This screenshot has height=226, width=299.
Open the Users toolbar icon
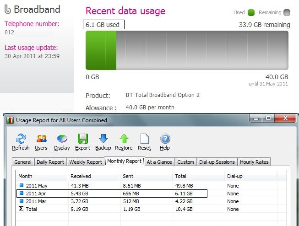(41, 139)
